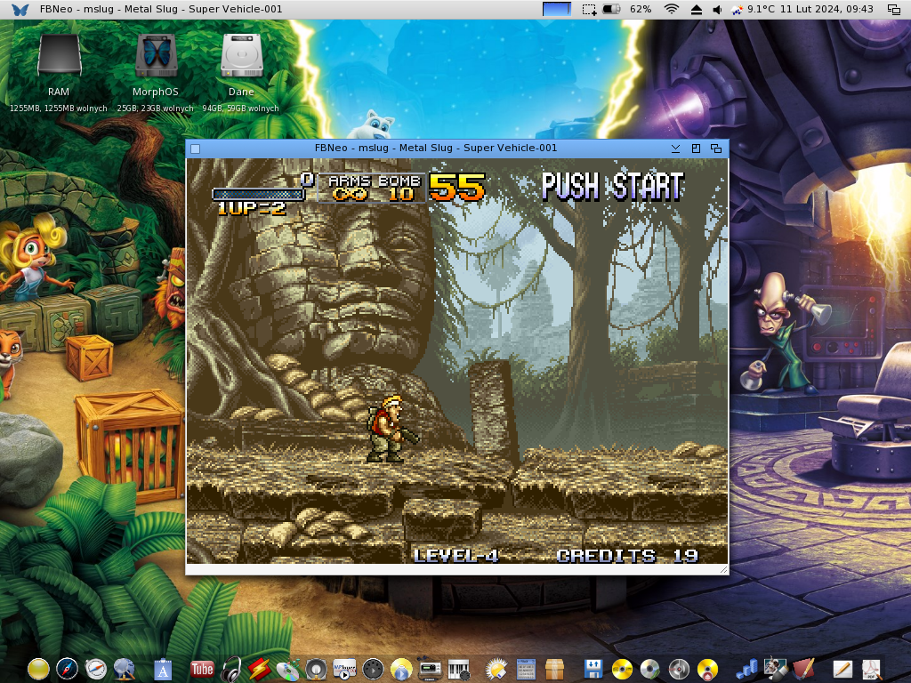Click the Marco soldier character in game
This screenshot has height=683, width=911.
pos(391,428)
